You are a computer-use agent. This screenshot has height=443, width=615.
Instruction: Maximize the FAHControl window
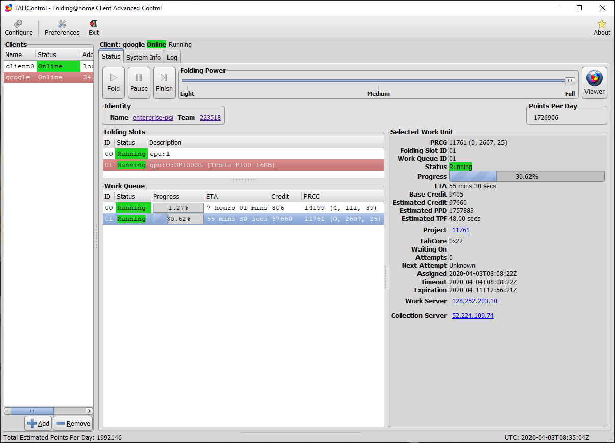(579, 8)
